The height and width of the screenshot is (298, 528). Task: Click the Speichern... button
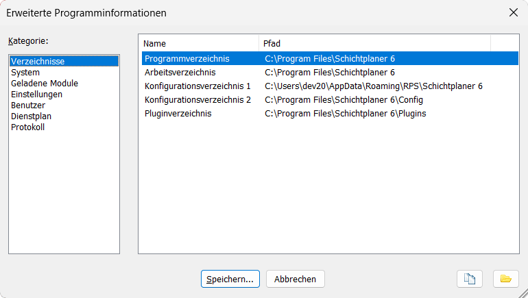[x=230, y=279]
